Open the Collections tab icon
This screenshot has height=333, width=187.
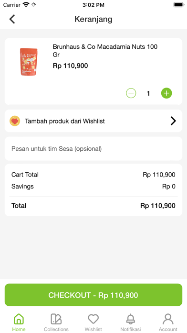pyautogui.click(x=56, y=319)
